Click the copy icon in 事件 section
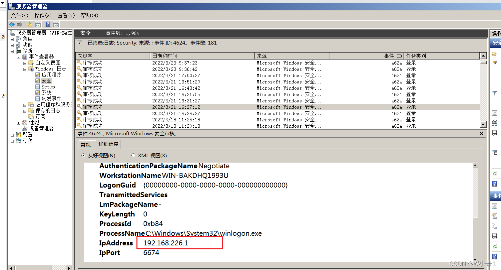The image size is (501, 270). [495, 226]
